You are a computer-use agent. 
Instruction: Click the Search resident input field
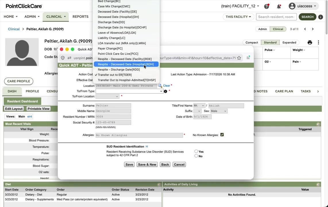click(276, 17)
